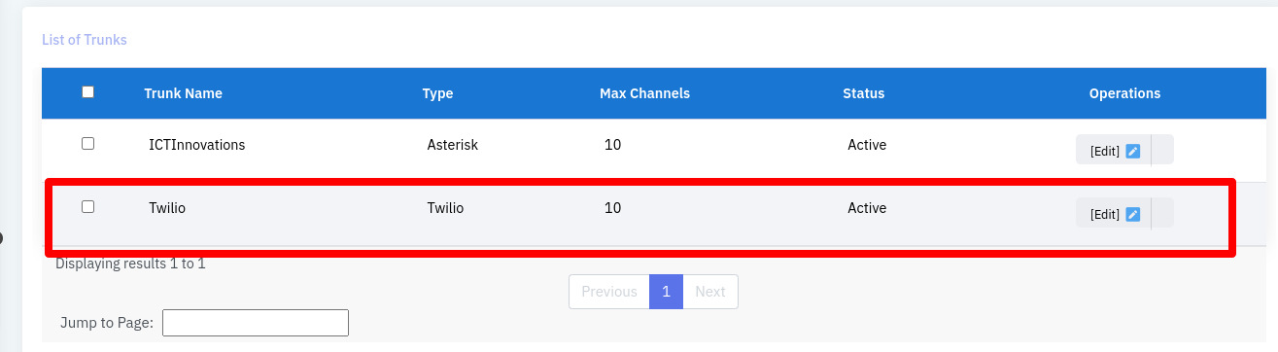This screenshot has width=1278, height=352.
Task: Open the empty operations segment for Twilio
Action: 1162,213
